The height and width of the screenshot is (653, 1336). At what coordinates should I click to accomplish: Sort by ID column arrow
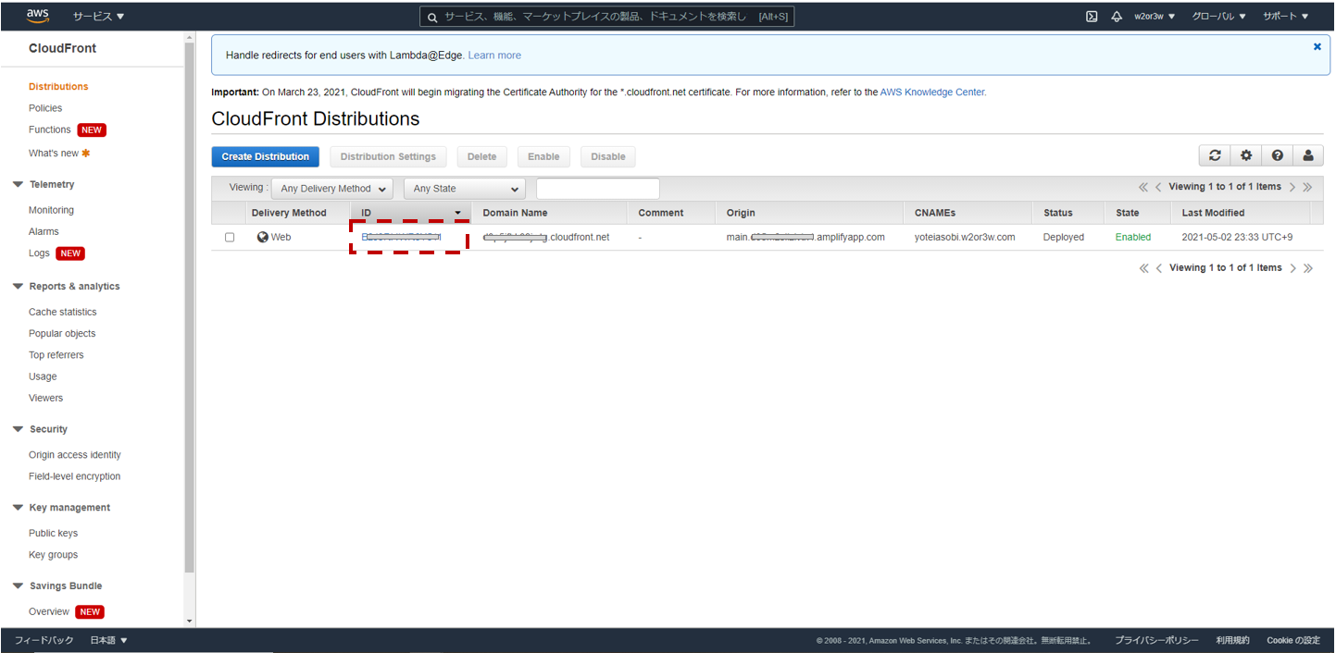(457, 213)
